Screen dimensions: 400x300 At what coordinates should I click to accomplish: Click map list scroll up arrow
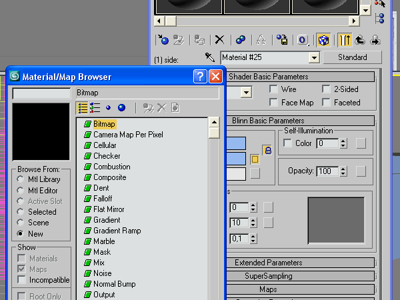(214, 123)
